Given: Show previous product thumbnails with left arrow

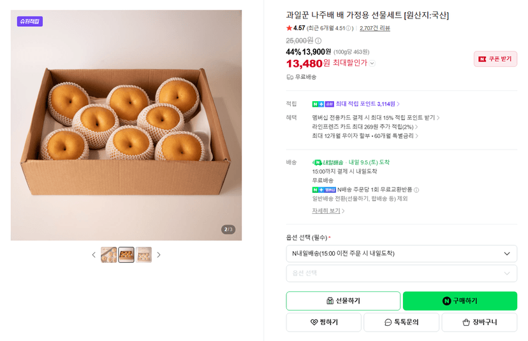Looking at the screenshot, I should point(94,255).
